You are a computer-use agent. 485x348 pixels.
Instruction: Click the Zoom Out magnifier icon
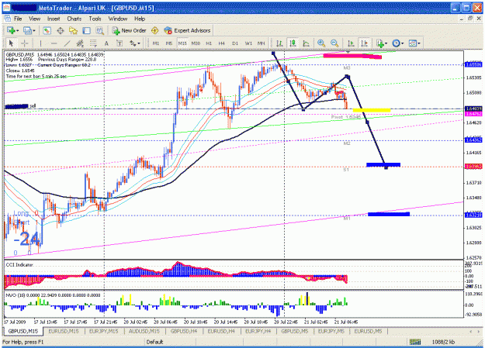point(334,43)
